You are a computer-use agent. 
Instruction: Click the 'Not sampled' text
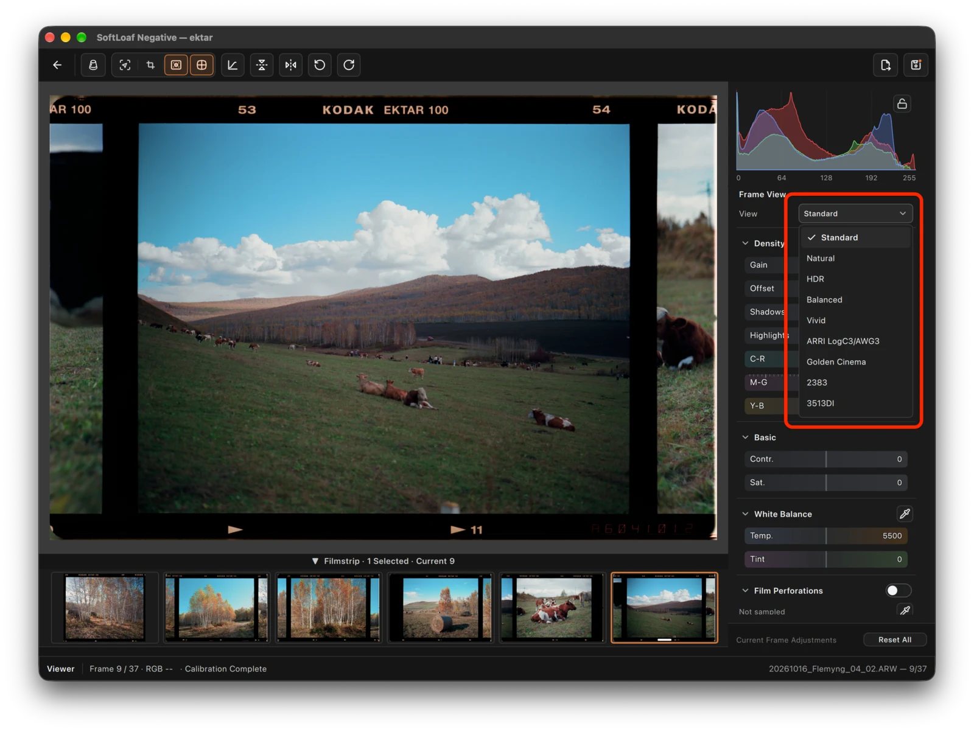pos(762,612)
